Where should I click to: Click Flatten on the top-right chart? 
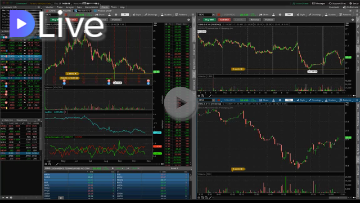(269, 20)
